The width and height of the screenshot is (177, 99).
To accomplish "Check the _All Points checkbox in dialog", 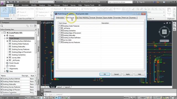I will click(59, 28).
